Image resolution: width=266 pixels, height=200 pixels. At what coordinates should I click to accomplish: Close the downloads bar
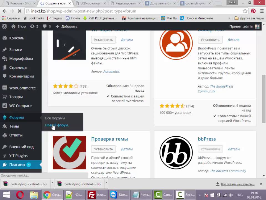click(x=261, y=184)
